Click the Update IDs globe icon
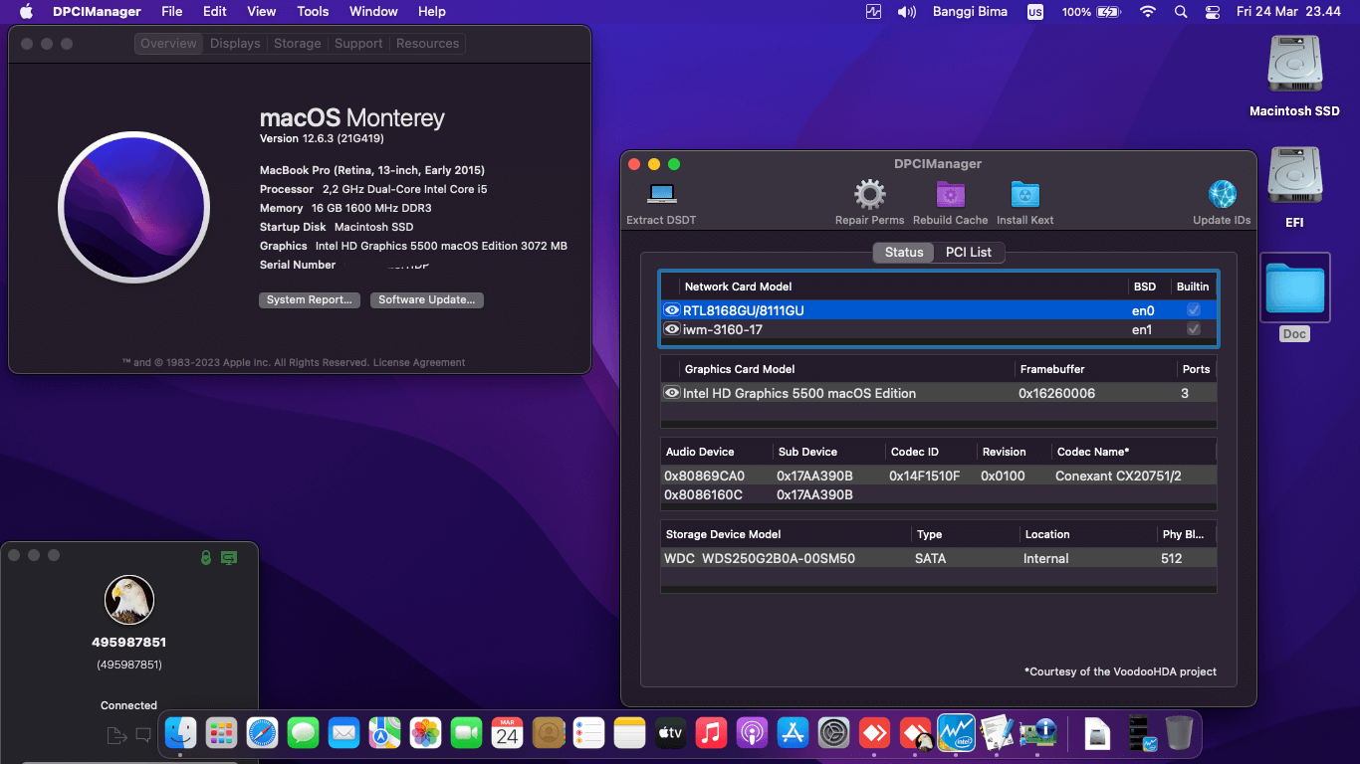This screenshot has width=1360, height=764. 1222,195
